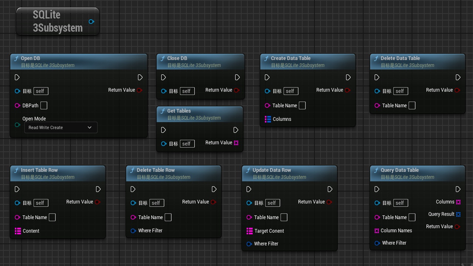Click Delete Data Table input execution pin
473x266 pixels.
pyautogui.click(x=377, y=77)
